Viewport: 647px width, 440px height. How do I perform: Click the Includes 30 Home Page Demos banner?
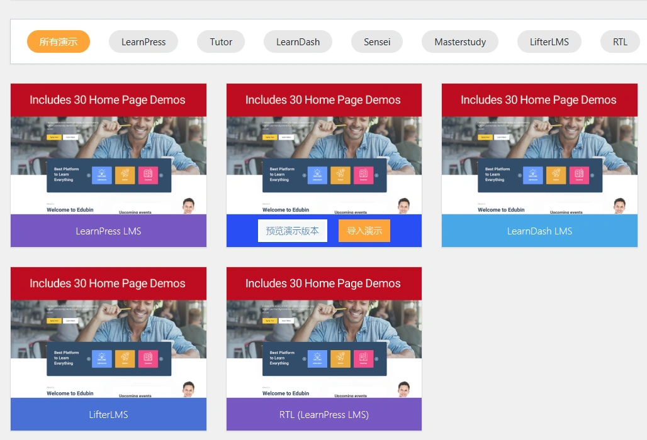click(x=108, y=99)
